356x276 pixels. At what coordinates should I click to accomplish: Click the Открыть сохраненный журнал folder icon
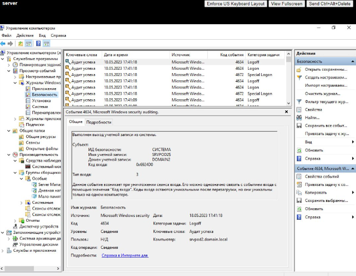(x=299, y=69)
